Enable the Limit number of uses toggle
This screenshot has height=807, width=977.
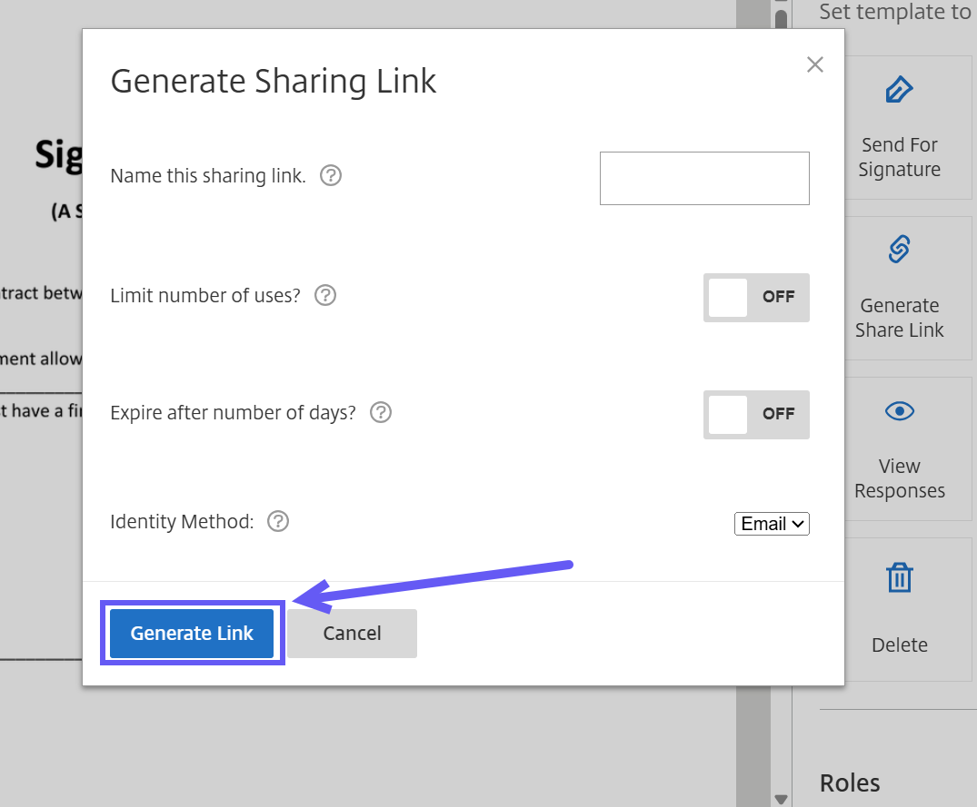tap(755, 298)
